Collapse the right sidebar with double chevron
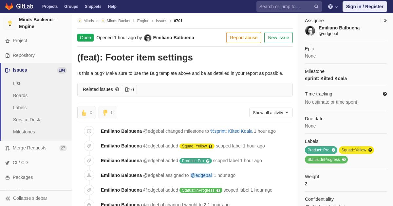Screen dimensions: 393x206 click(x=385, y=21)
